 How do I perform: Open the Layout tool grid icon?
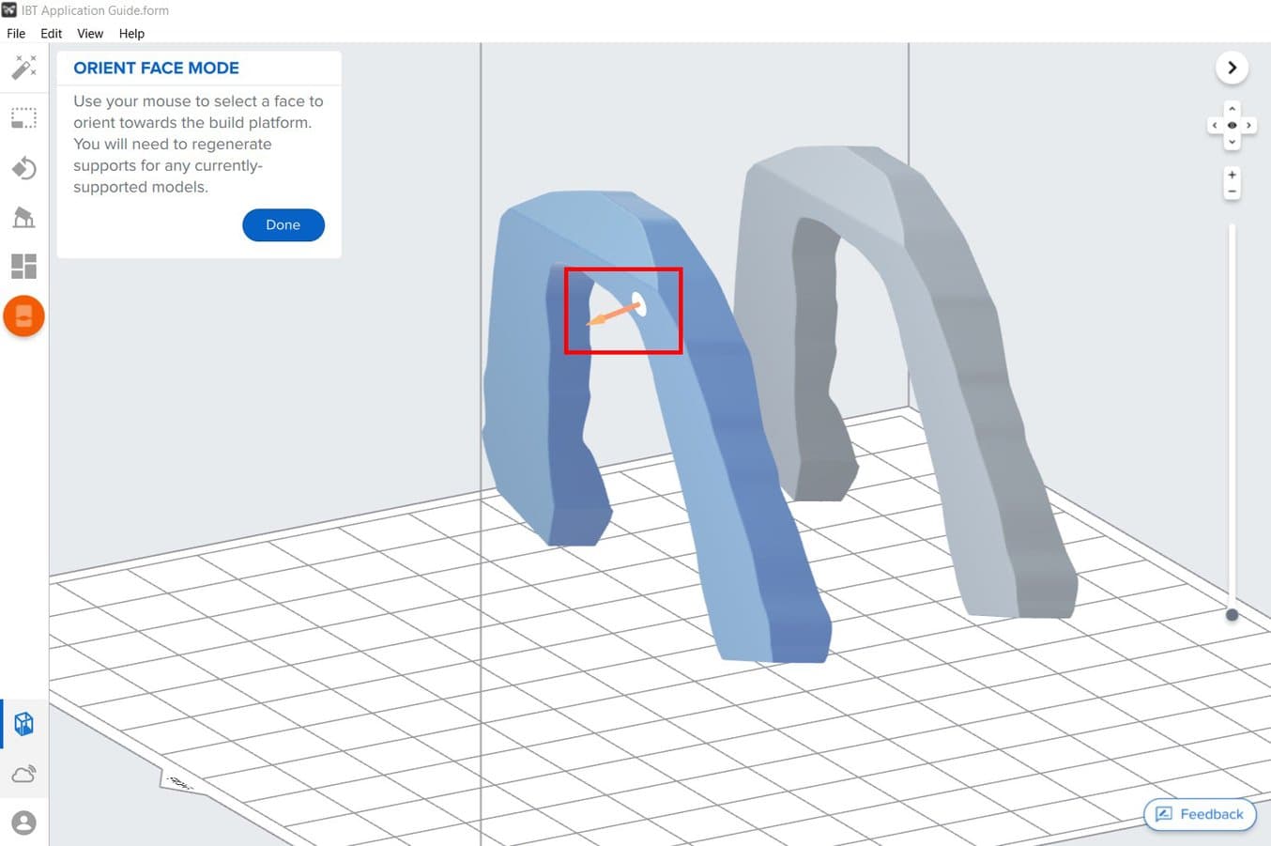[x=23, y=267]
